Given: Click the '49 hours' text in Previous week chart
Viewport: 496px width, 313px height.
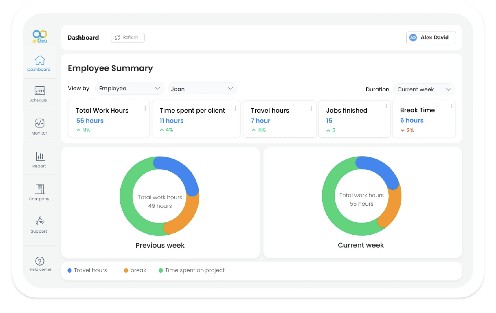Looking at the screenshot, I should click(x=160, y=206).
